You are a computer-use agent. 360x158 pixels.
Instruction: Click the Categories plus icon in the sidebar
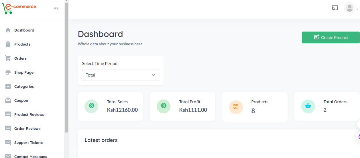click(x=8, y=86)
